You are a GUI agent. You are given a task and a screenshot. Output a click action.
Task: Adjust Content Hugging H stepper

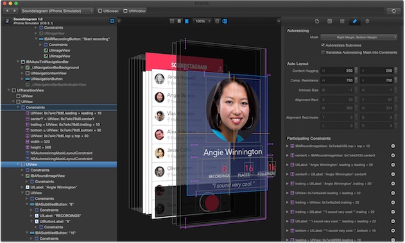[x=356, y=71]
